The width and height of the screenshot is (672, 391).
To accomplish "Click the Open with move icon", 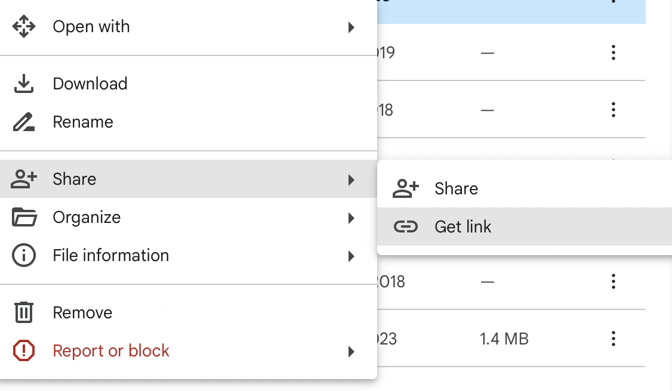I will pyautogui.click(x=23, y=26).
